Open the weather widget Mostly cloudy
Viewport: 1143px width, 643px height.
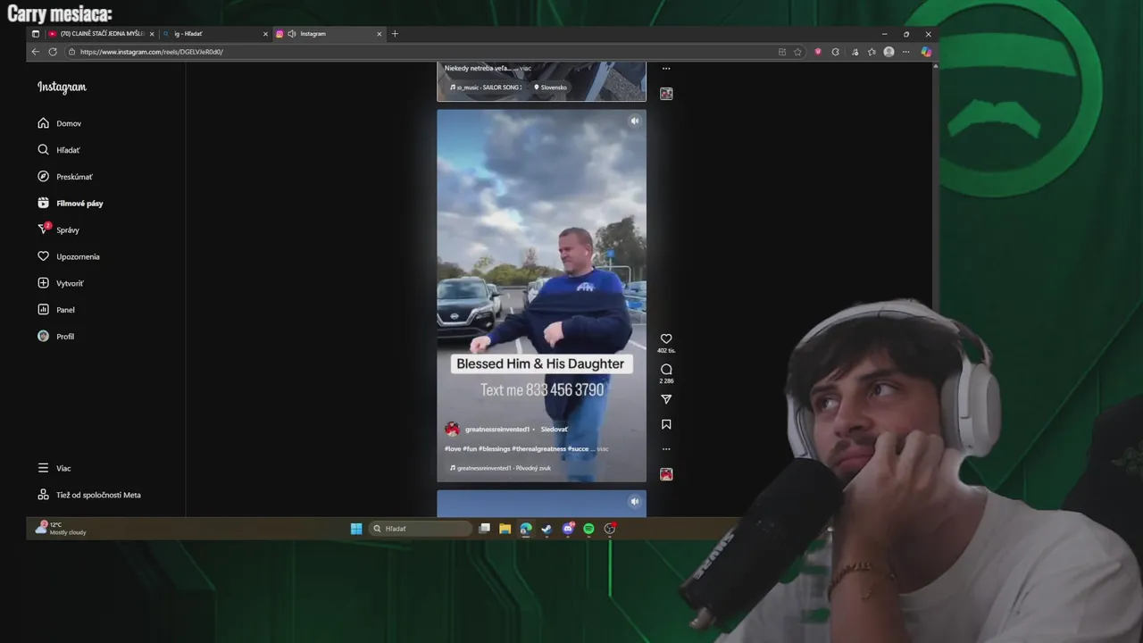point(61,529)
